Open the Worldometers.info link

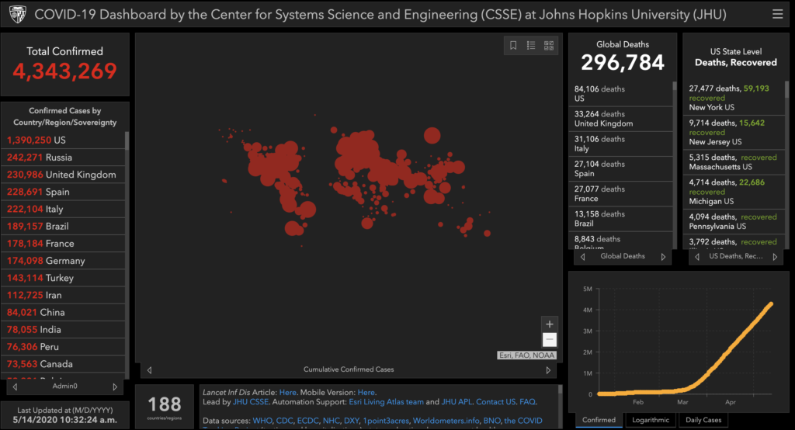coord(446,421)
